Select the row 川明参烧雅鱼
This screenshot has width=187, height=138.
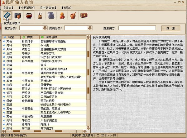point(44,120)
